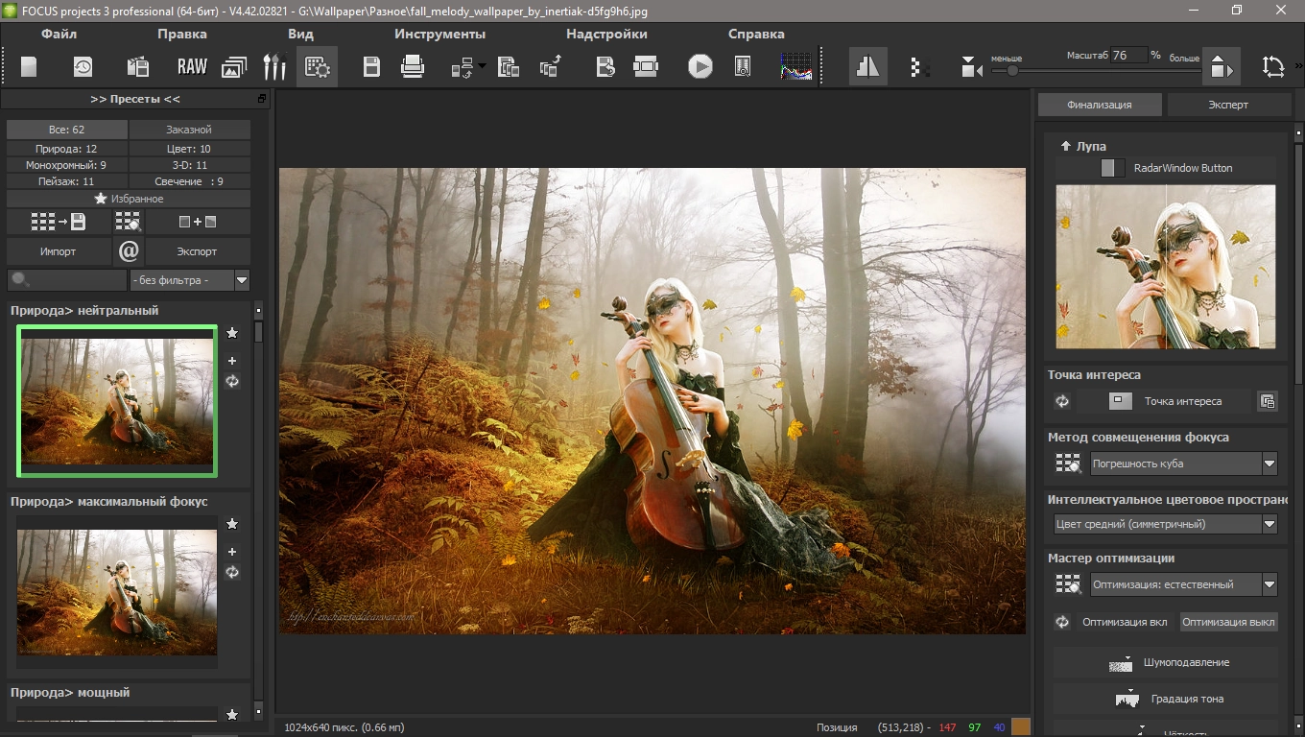Click the preset search field
Viewport: 1305px width, 737px height.
click(66, 280)
